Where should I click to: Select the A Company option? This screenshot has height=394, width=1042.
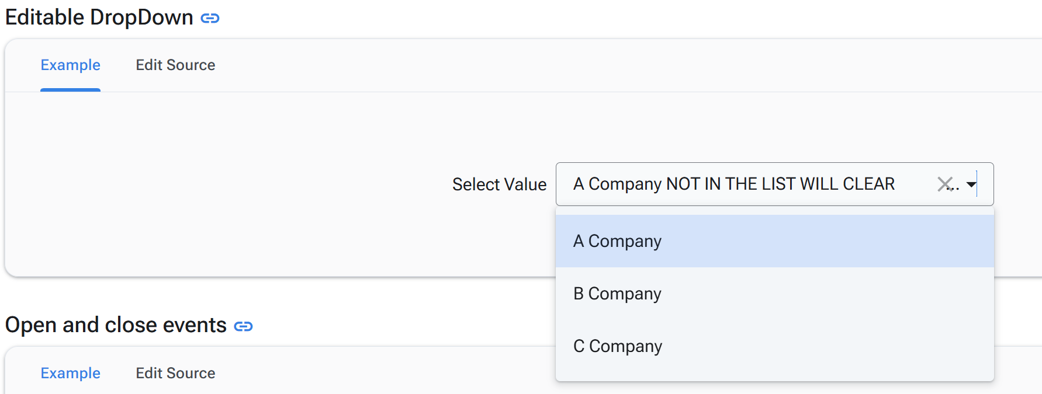(x=617, y=240)
